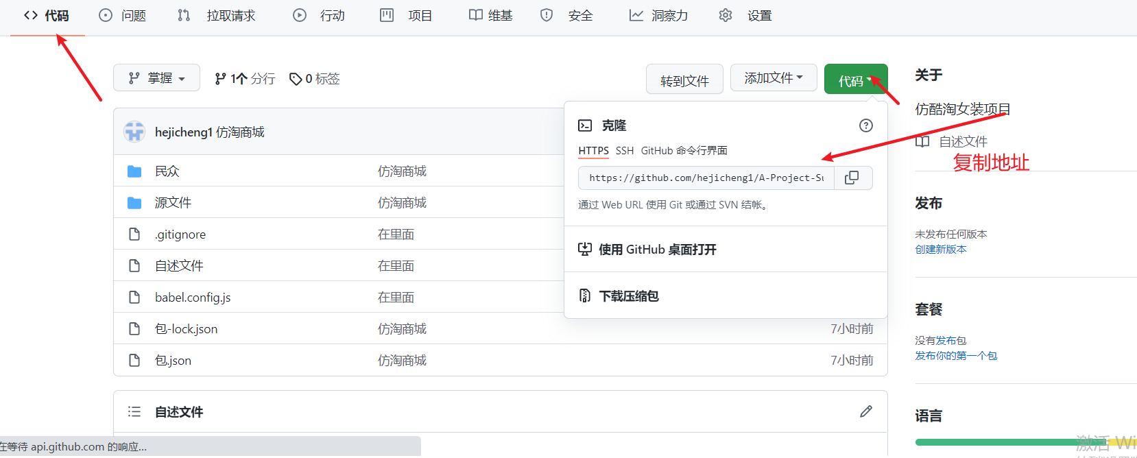Open 自述文件 in the file list

pos(179,265)
